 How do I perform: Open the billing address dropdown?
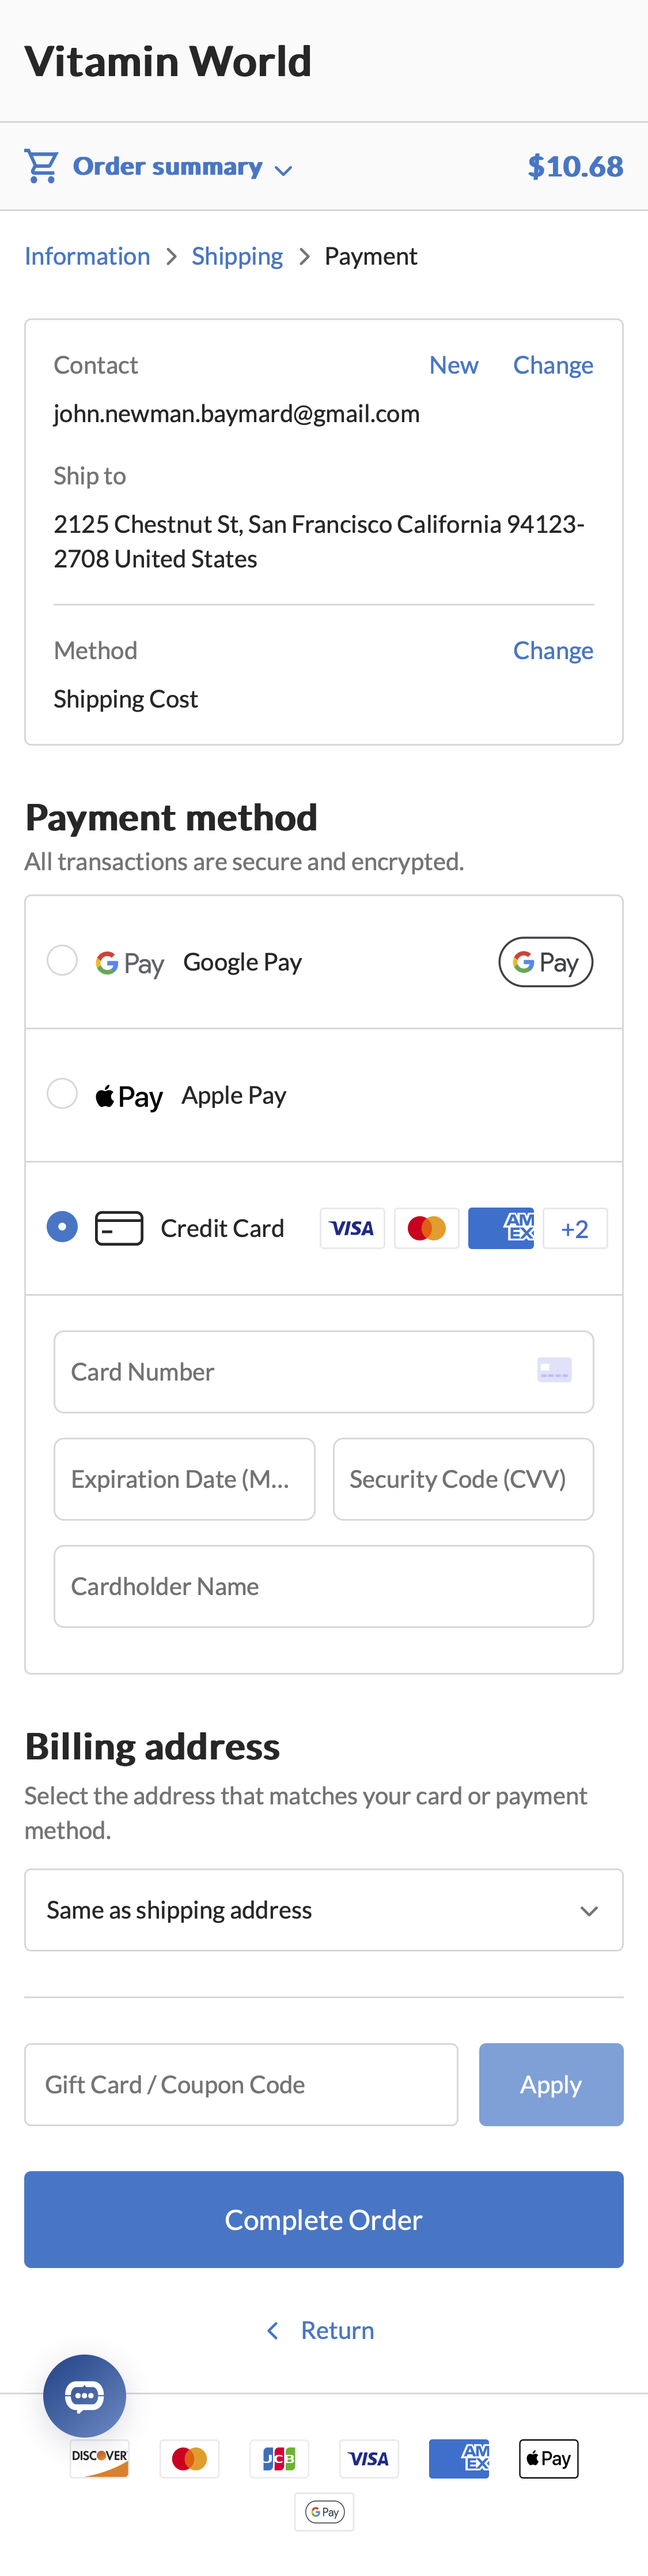click(324, 1910)
